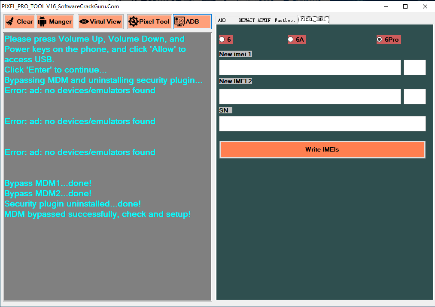Click the gear icon on Pixel Tool
This screenshot has width=435, height=307.
coord(133,21)
